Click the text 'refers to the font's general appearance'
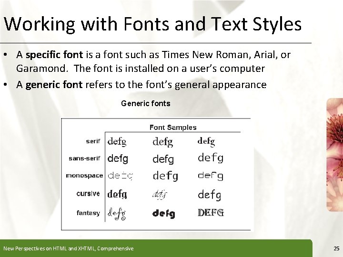This screenshot has height=257, width=343. [176, 85]
